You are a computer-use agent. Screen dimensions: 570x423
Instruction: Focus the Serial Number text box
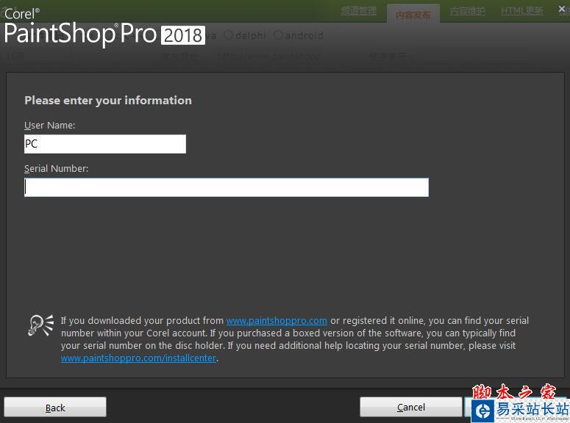tap(226, 187)
